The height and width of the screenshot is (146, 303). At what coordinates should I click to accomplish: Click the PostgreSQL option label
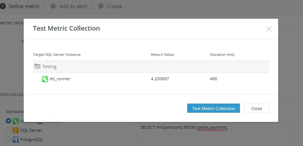point(32,140)
